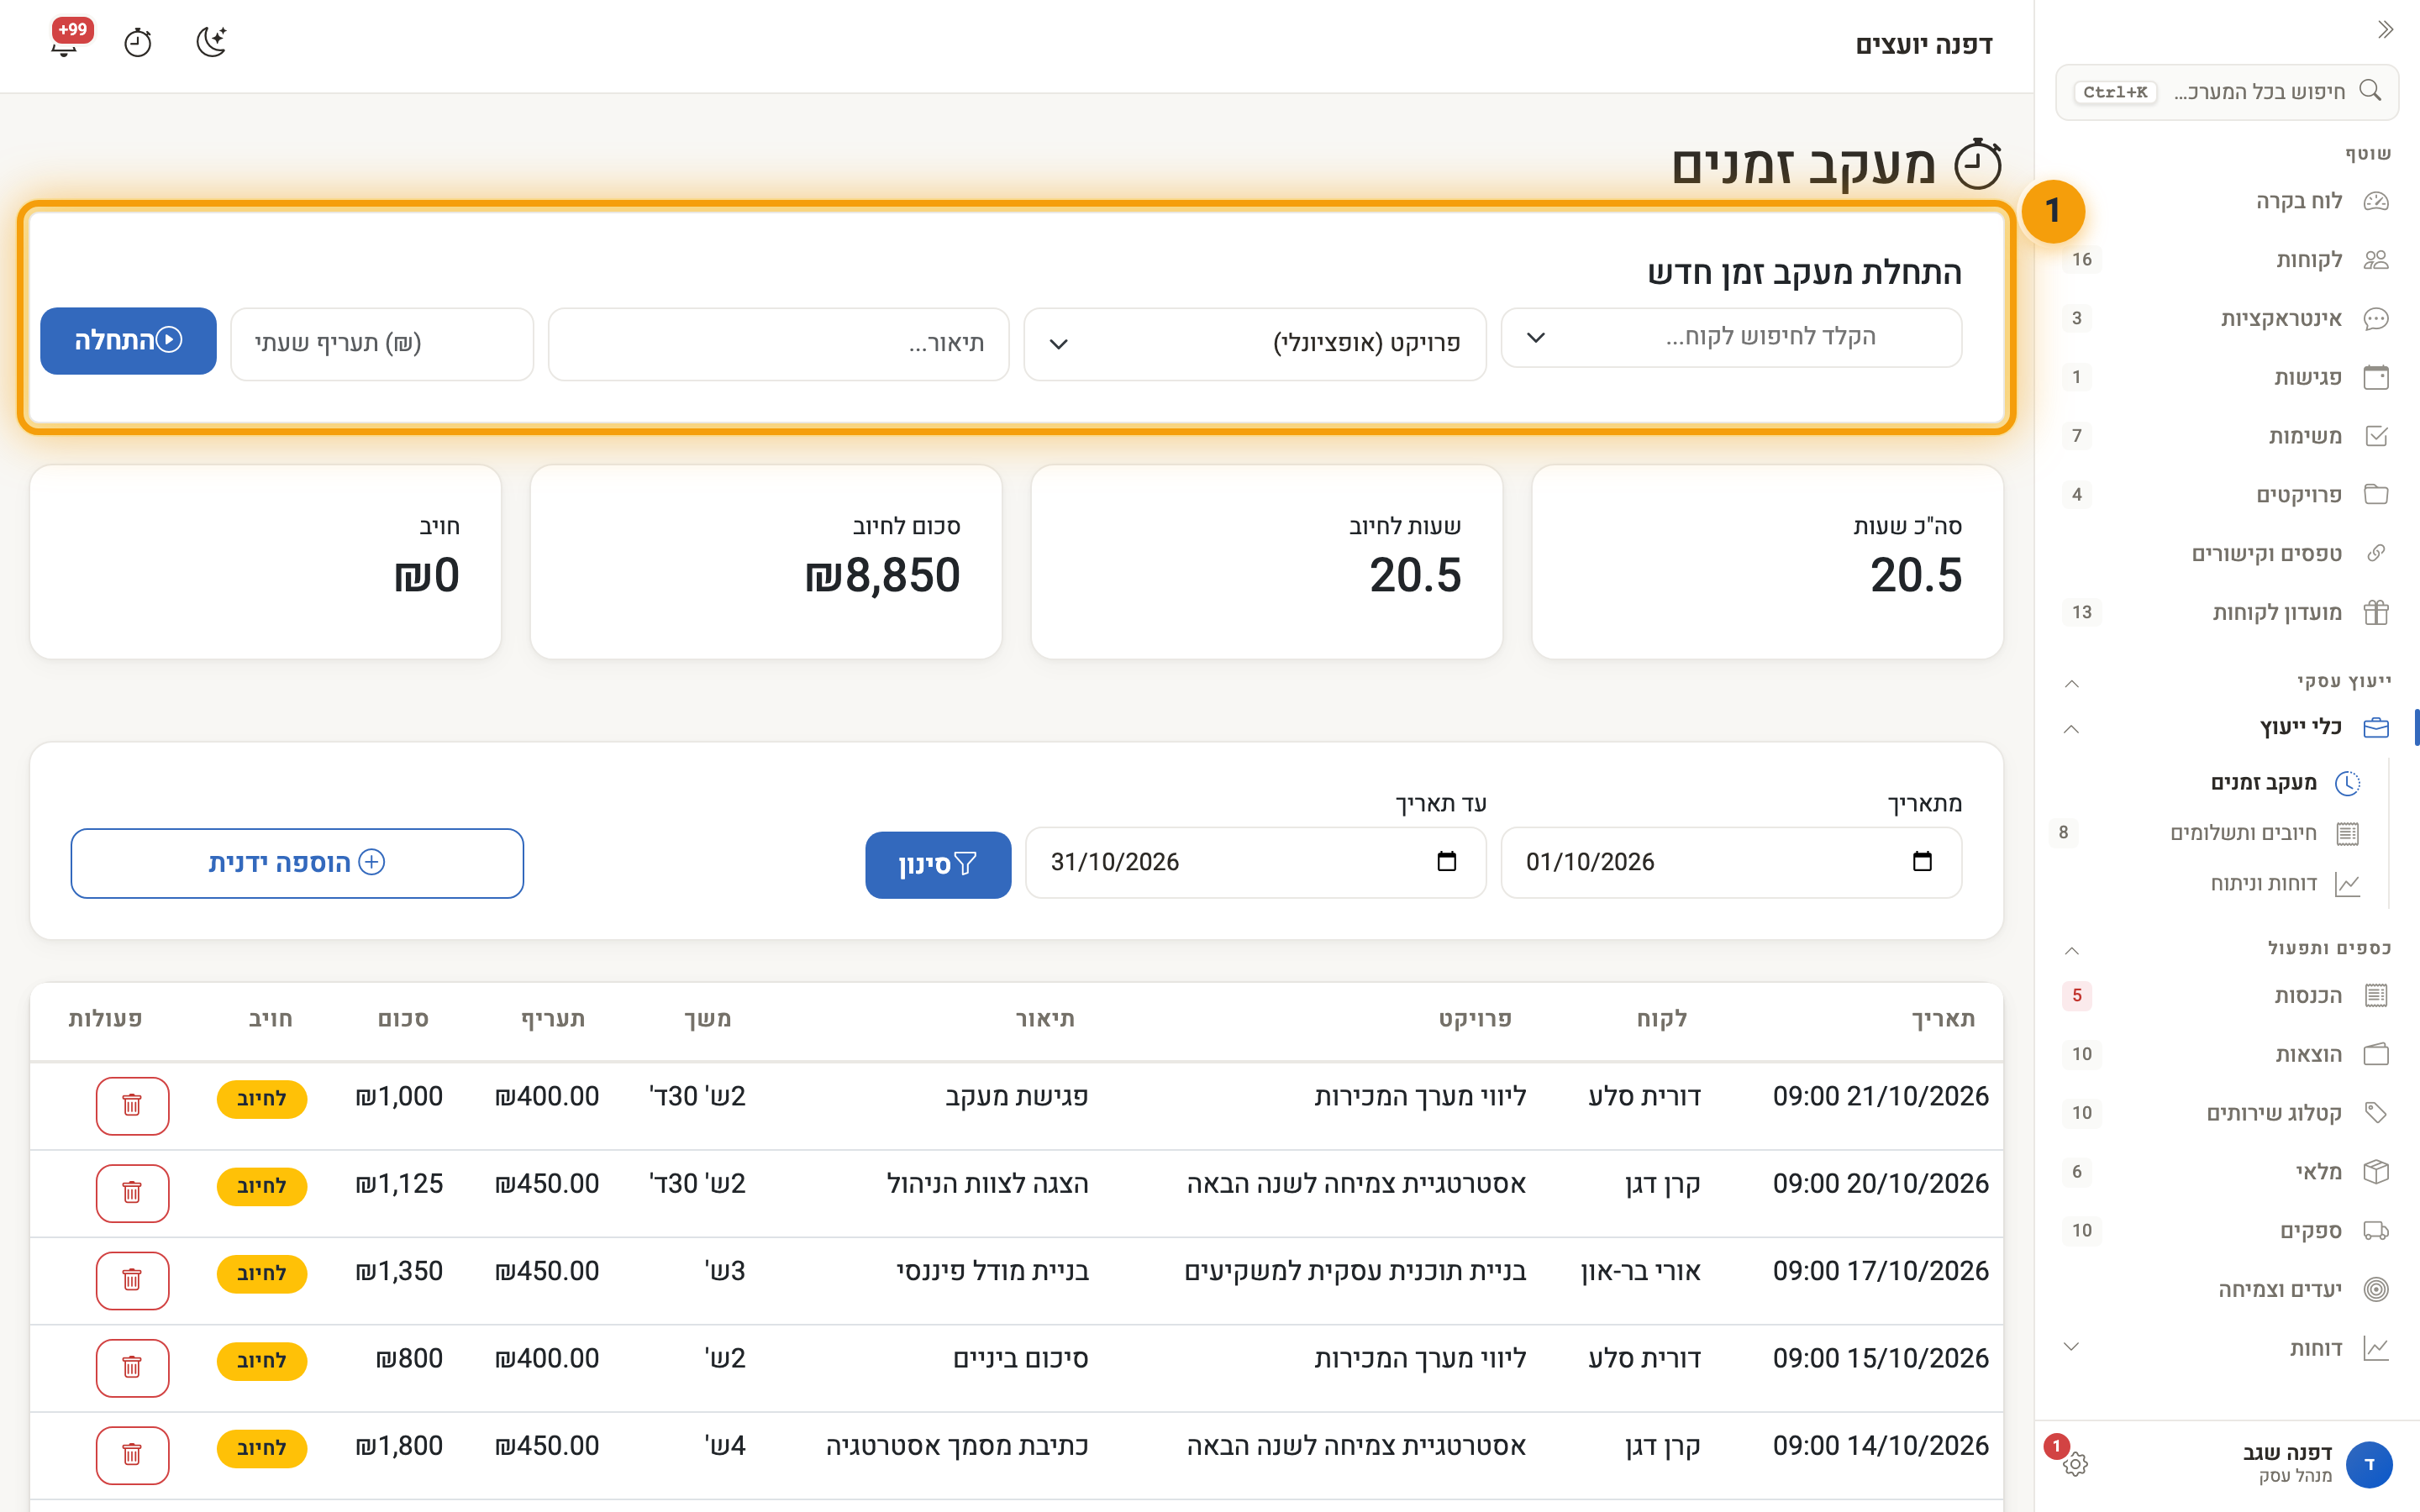Collapse the כספים ותפעול section
The height and width of the screenshot is (1512, 2420).
[2071, 950]
